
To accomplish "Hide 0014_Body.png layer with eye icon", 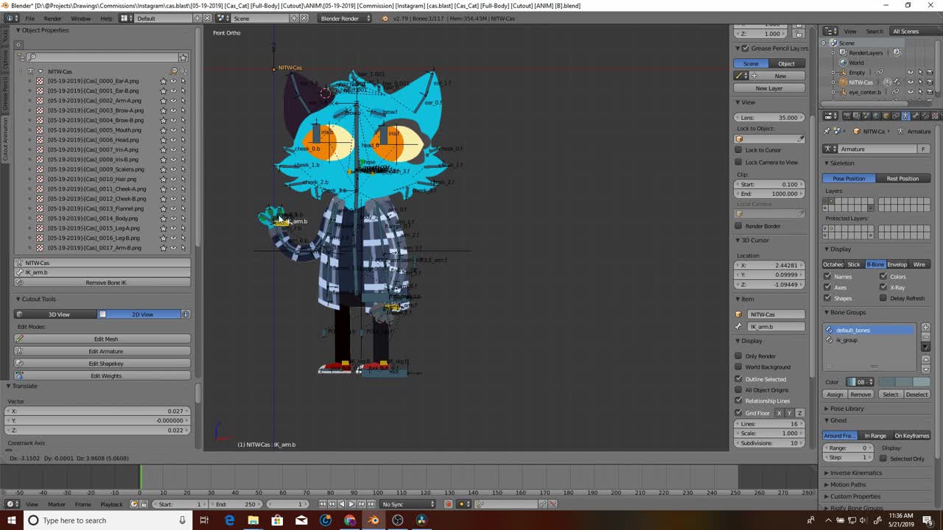I will pyautogui.click(x=173, y=218).
